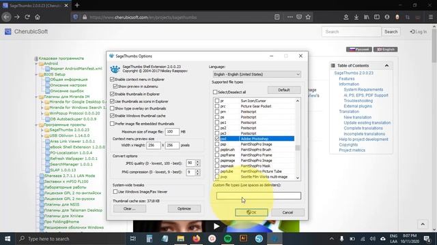
Task: Open Windows Start menu
Action: (x=8, y=239)
